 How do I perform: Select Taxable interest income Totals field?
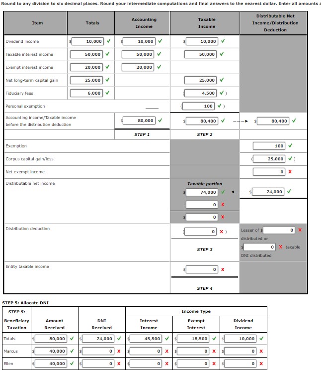pos(86,54)
